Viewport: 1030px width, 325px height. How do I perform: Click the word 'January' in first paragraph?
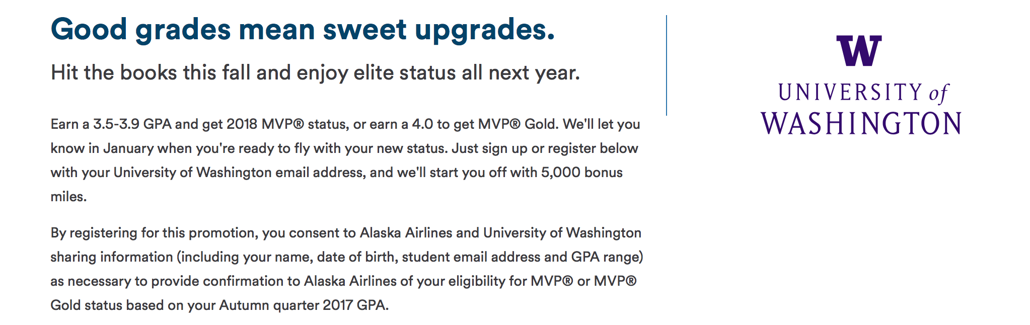128,148
